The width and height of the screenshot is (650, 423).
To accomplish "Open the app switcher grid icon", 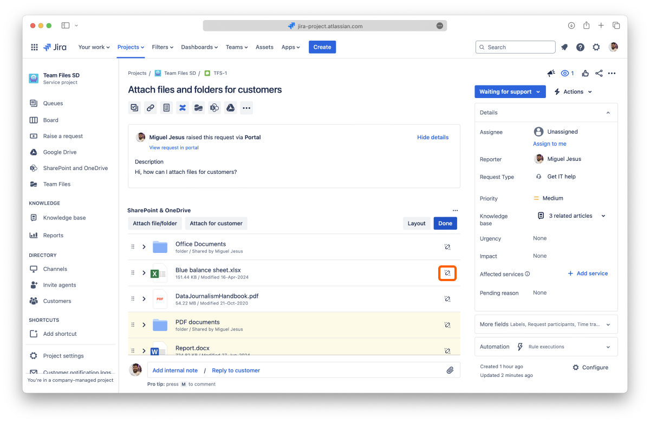I will (35, 47).
